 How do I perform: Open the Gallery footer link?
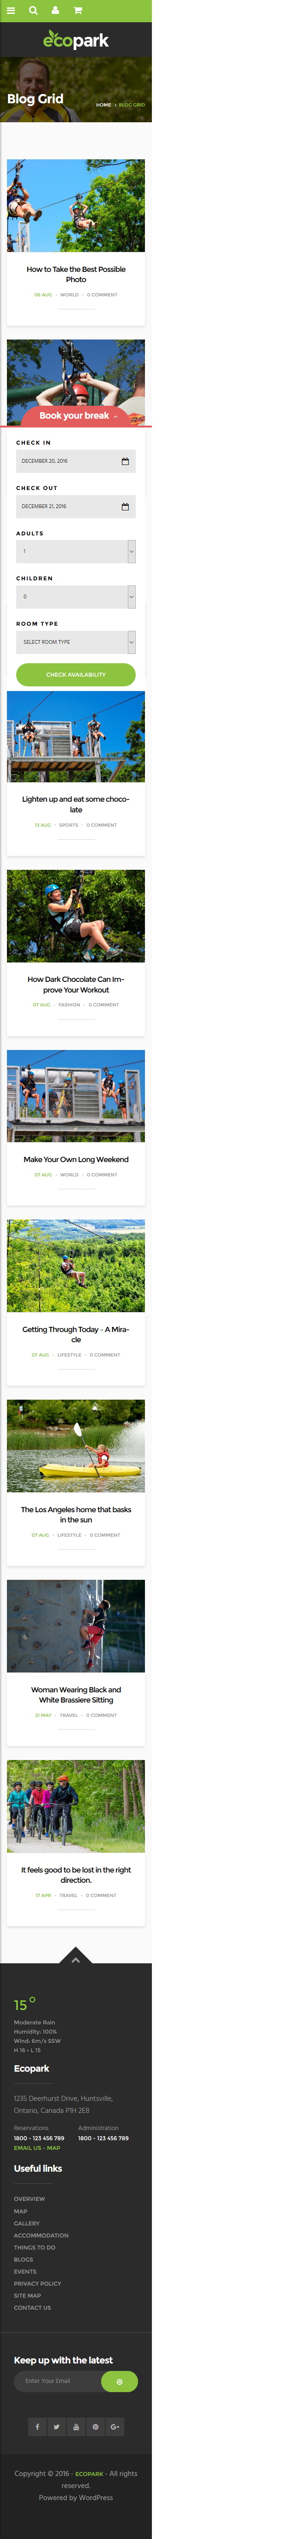tap(26, 2223)
